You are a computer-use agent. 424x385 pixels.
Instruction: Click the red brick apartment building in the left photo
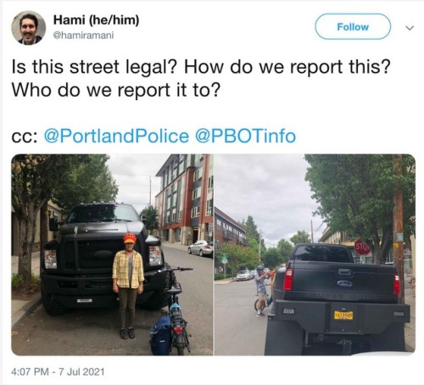click(x=185, y=199)
